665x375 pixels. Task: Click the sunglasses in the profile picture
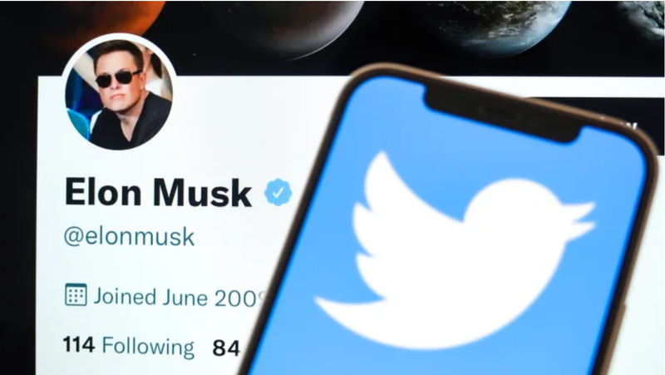tap(117, 78)
